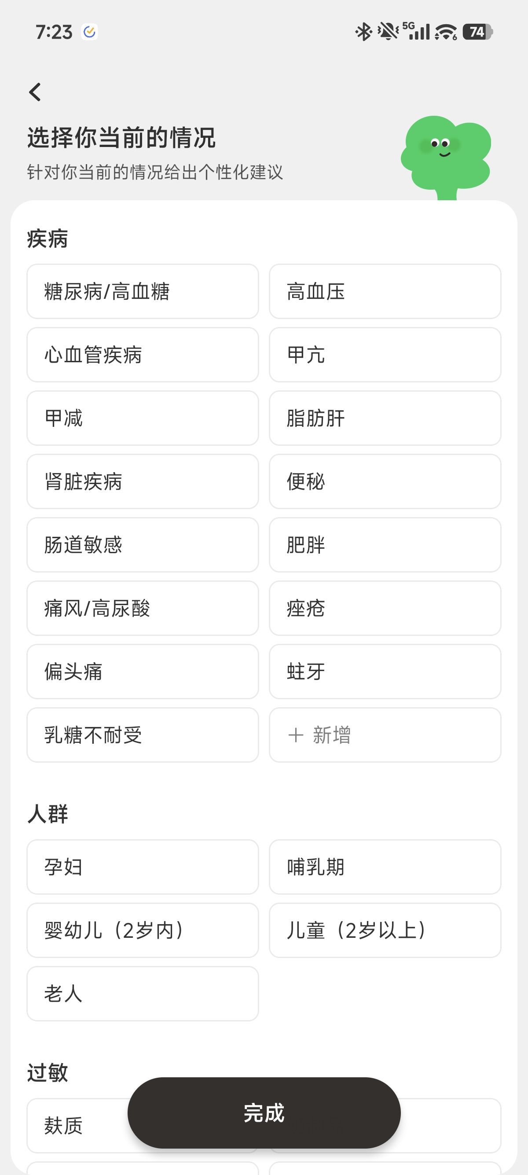
Task: Tap the 哺乳期 option
Action: 385,867
